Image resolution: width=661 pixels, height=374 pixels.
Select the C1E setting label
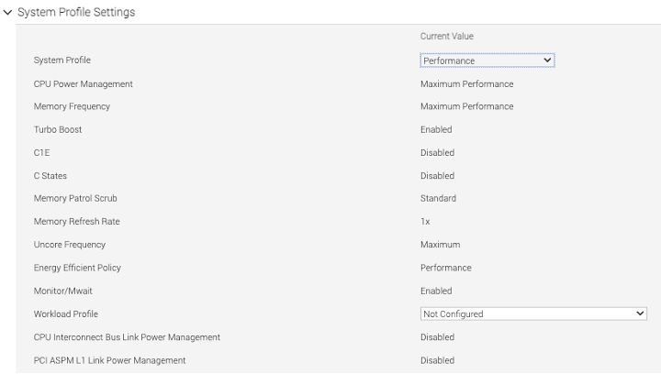tap(42, 153)
